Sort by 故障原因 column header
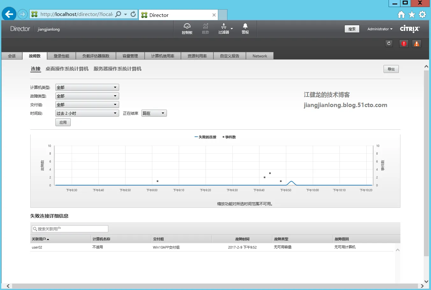Screen dimensions: 431x290 click(x=366, y=239)
